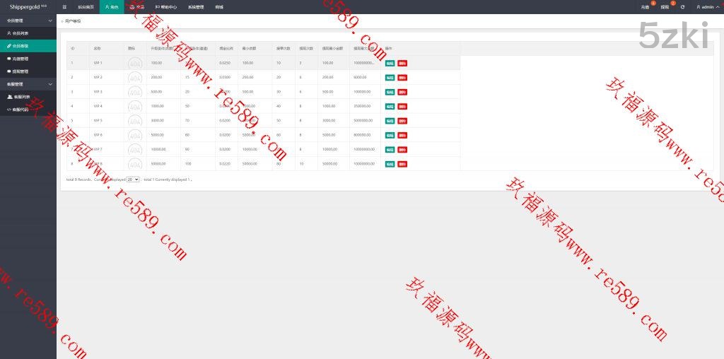The width and height of the screenshot is (724, 359).
Task: Open 充值 notifications with badge in header
Action: point(645,7)
